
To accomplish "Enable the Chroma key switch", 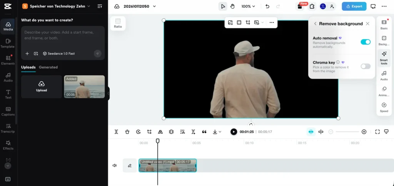I will tap(366, 66).
